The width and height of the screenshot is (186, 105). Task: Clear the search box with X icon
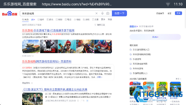96,13
